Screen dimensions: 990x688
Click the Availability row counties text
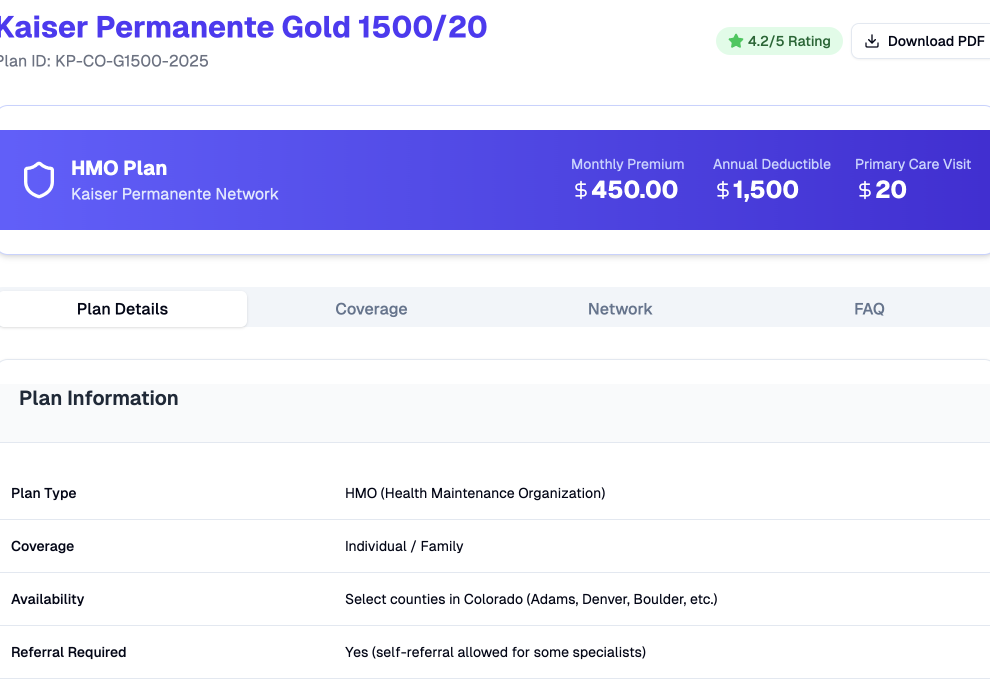530,599
